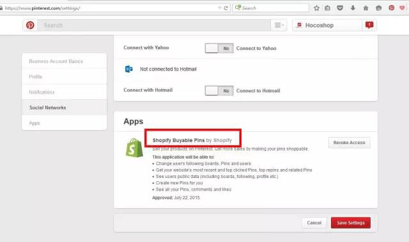This screenshot has height=242, width=409.
Task: Click 'Connect to Hotmail' label
Action: tap(258, 91)
